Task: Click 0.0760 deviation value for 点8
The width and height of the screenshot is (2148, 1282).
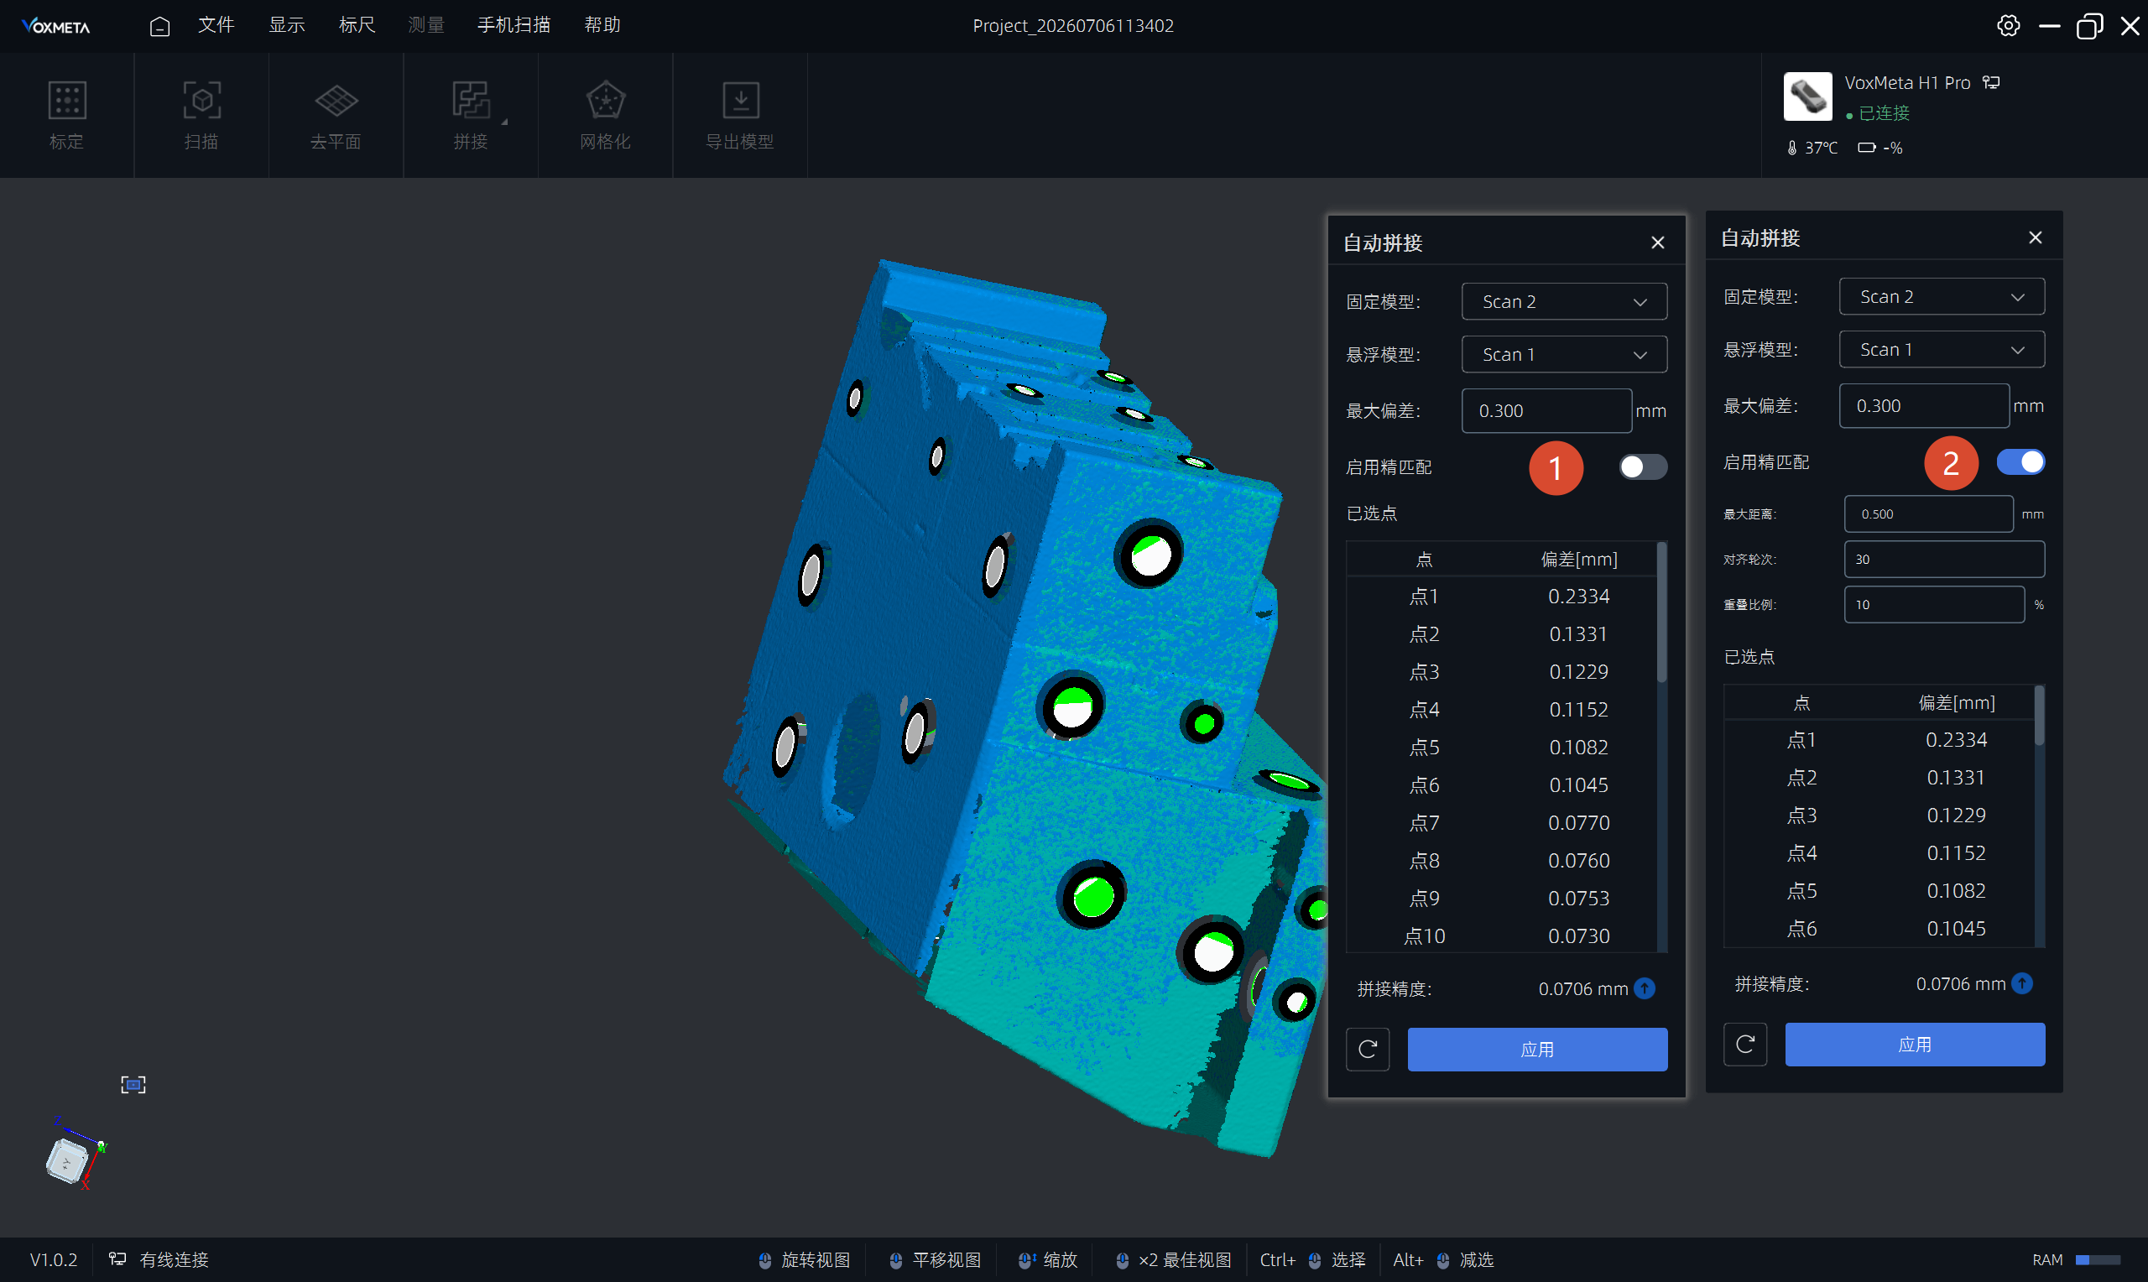Action: coord(1579,861)
